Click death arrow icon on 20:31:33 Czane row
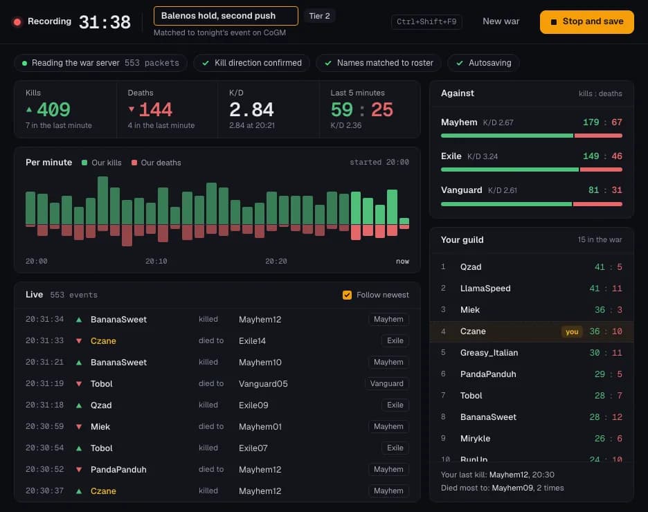Viewport: 648px width, 512px height. point(79,341)
